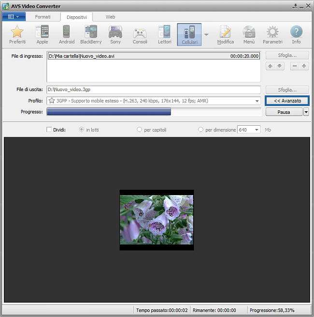Image resolution: width=314 pixels, height=317 pixels.
Task: Switch to the Formati tab
Action: 43,17
